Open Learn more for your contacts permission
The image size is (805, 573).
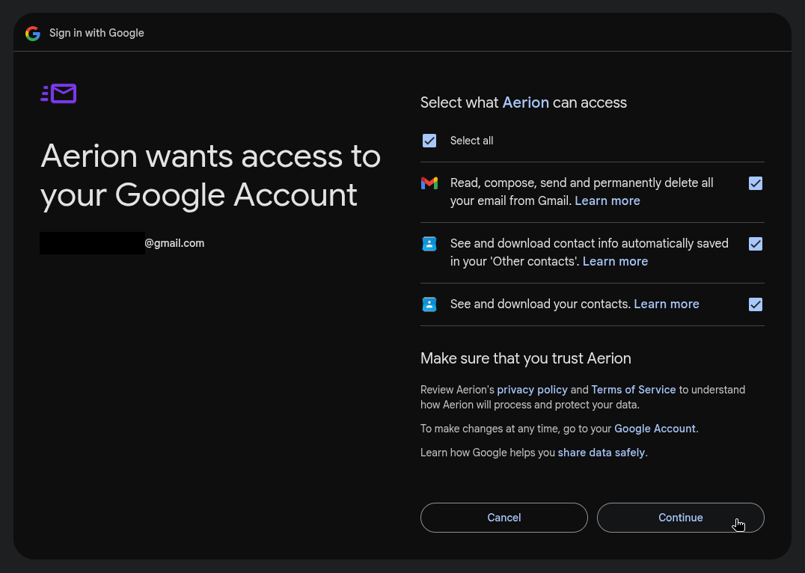667,304
